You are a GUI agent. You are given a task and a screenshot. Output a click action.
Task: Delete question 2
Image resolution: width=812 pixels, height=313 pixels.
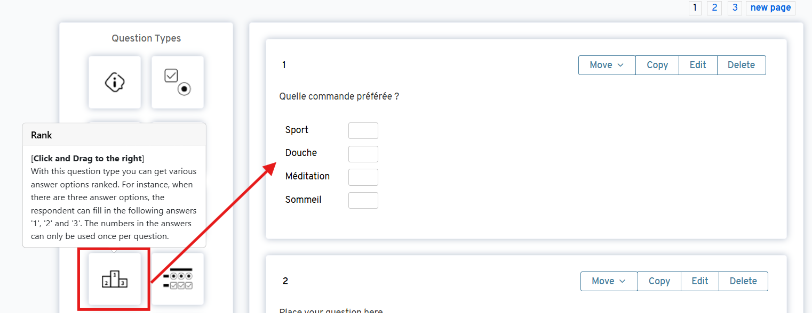point(743,281)
